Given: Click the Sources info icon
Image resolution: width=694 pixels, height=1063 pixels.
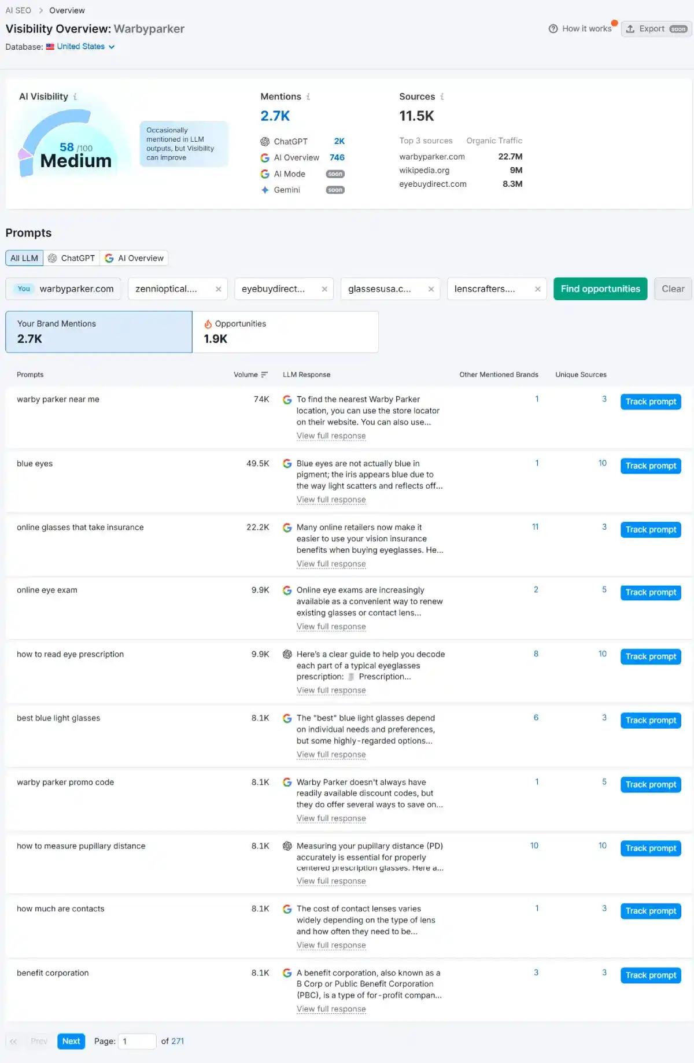Looking at the screenshot, I should 442,97.
